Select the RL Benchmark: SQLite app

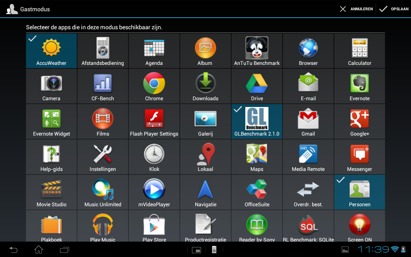308,226
